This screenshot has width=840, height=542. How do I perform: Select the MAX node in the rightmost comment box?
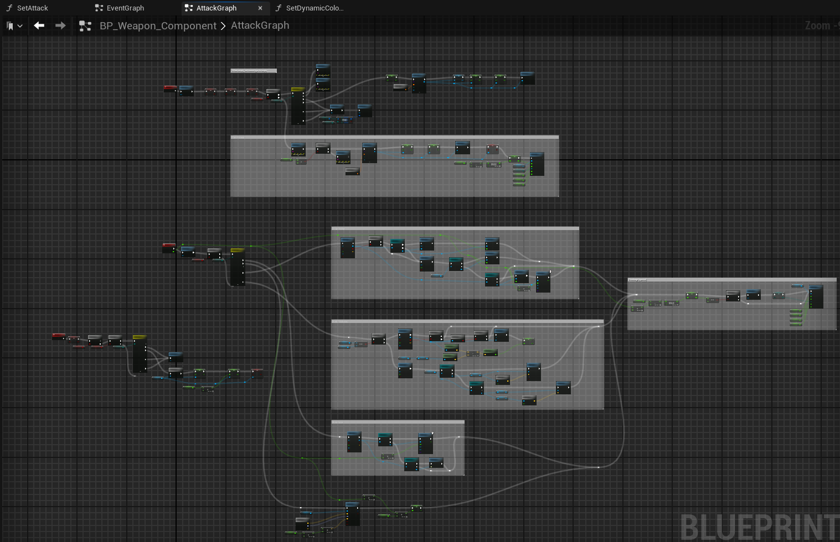tap(672, 303)
